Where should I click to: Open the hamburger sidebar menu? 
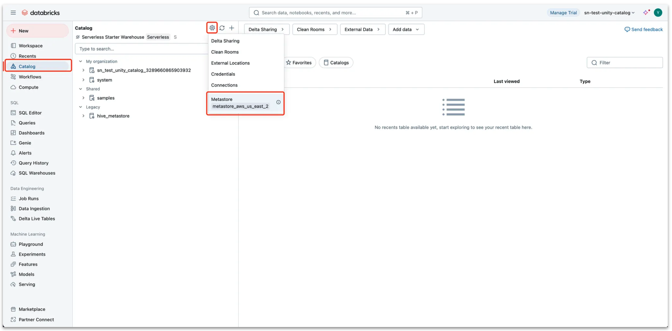pyautogui.click(x=13, y=13)
